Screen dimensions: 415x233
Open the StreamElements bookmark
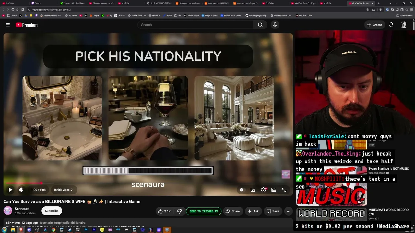point(51,15)
